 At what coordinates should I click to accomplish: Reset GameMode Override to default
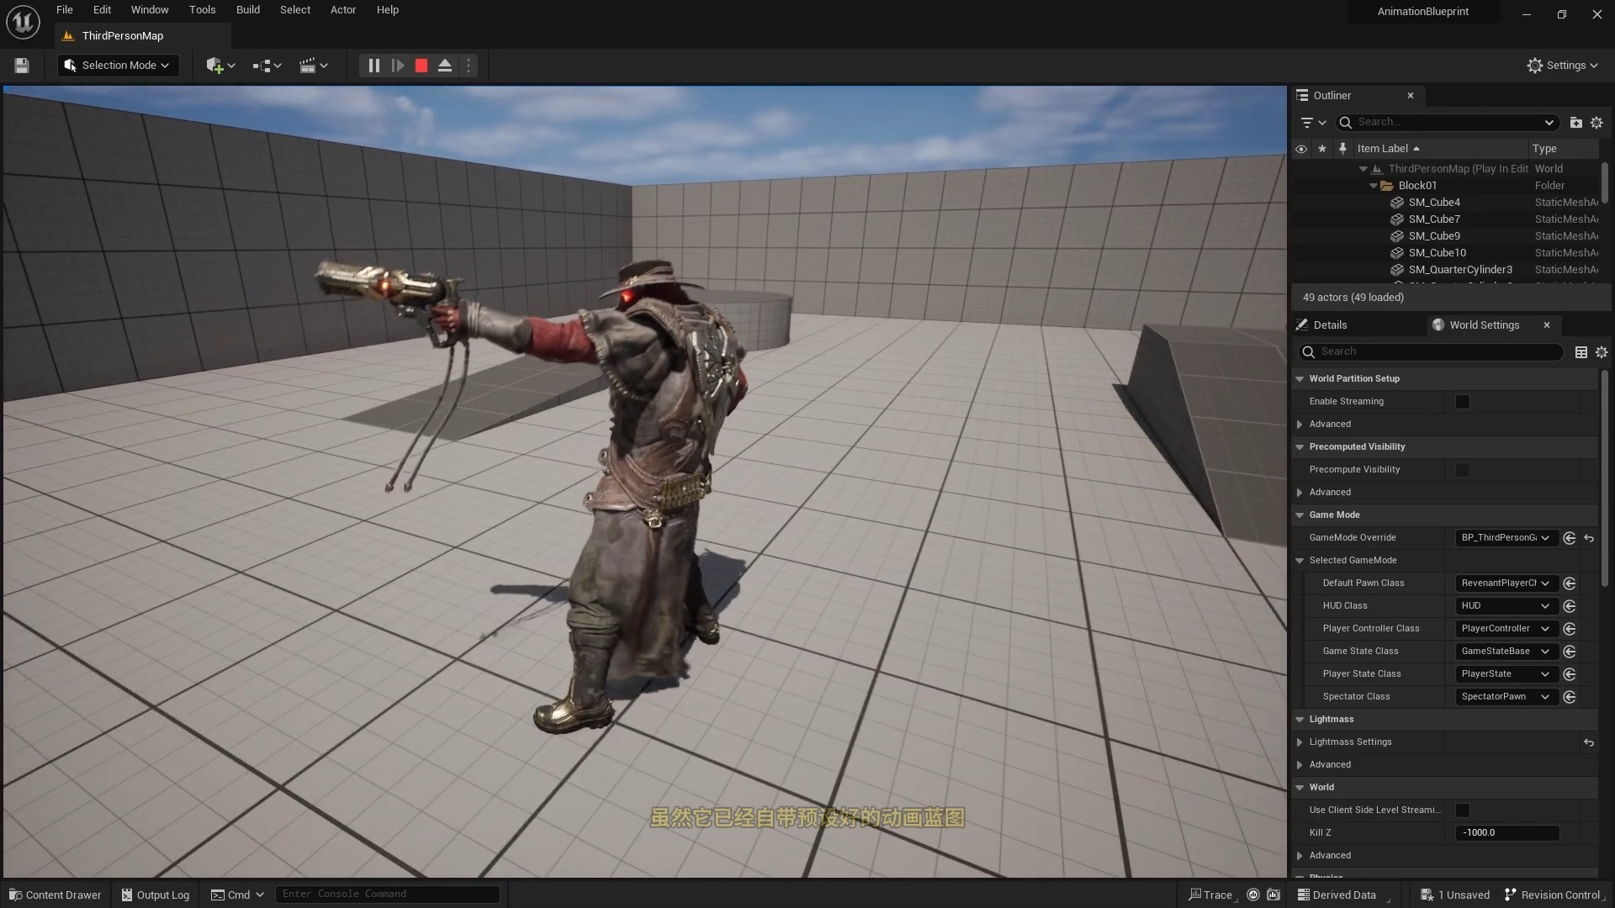pos(1589,538)
